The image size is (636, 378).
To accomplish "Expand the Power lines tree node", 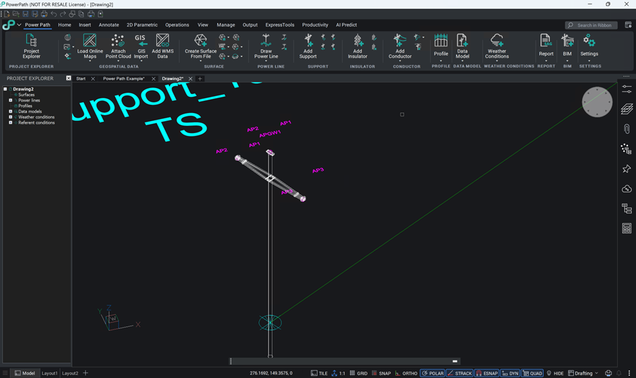I will point(11,100).
